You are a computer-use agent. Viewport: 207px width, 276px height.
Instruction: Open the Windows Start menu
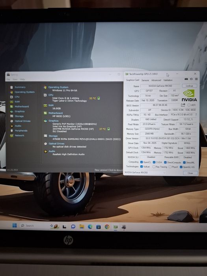pos(15,225)
